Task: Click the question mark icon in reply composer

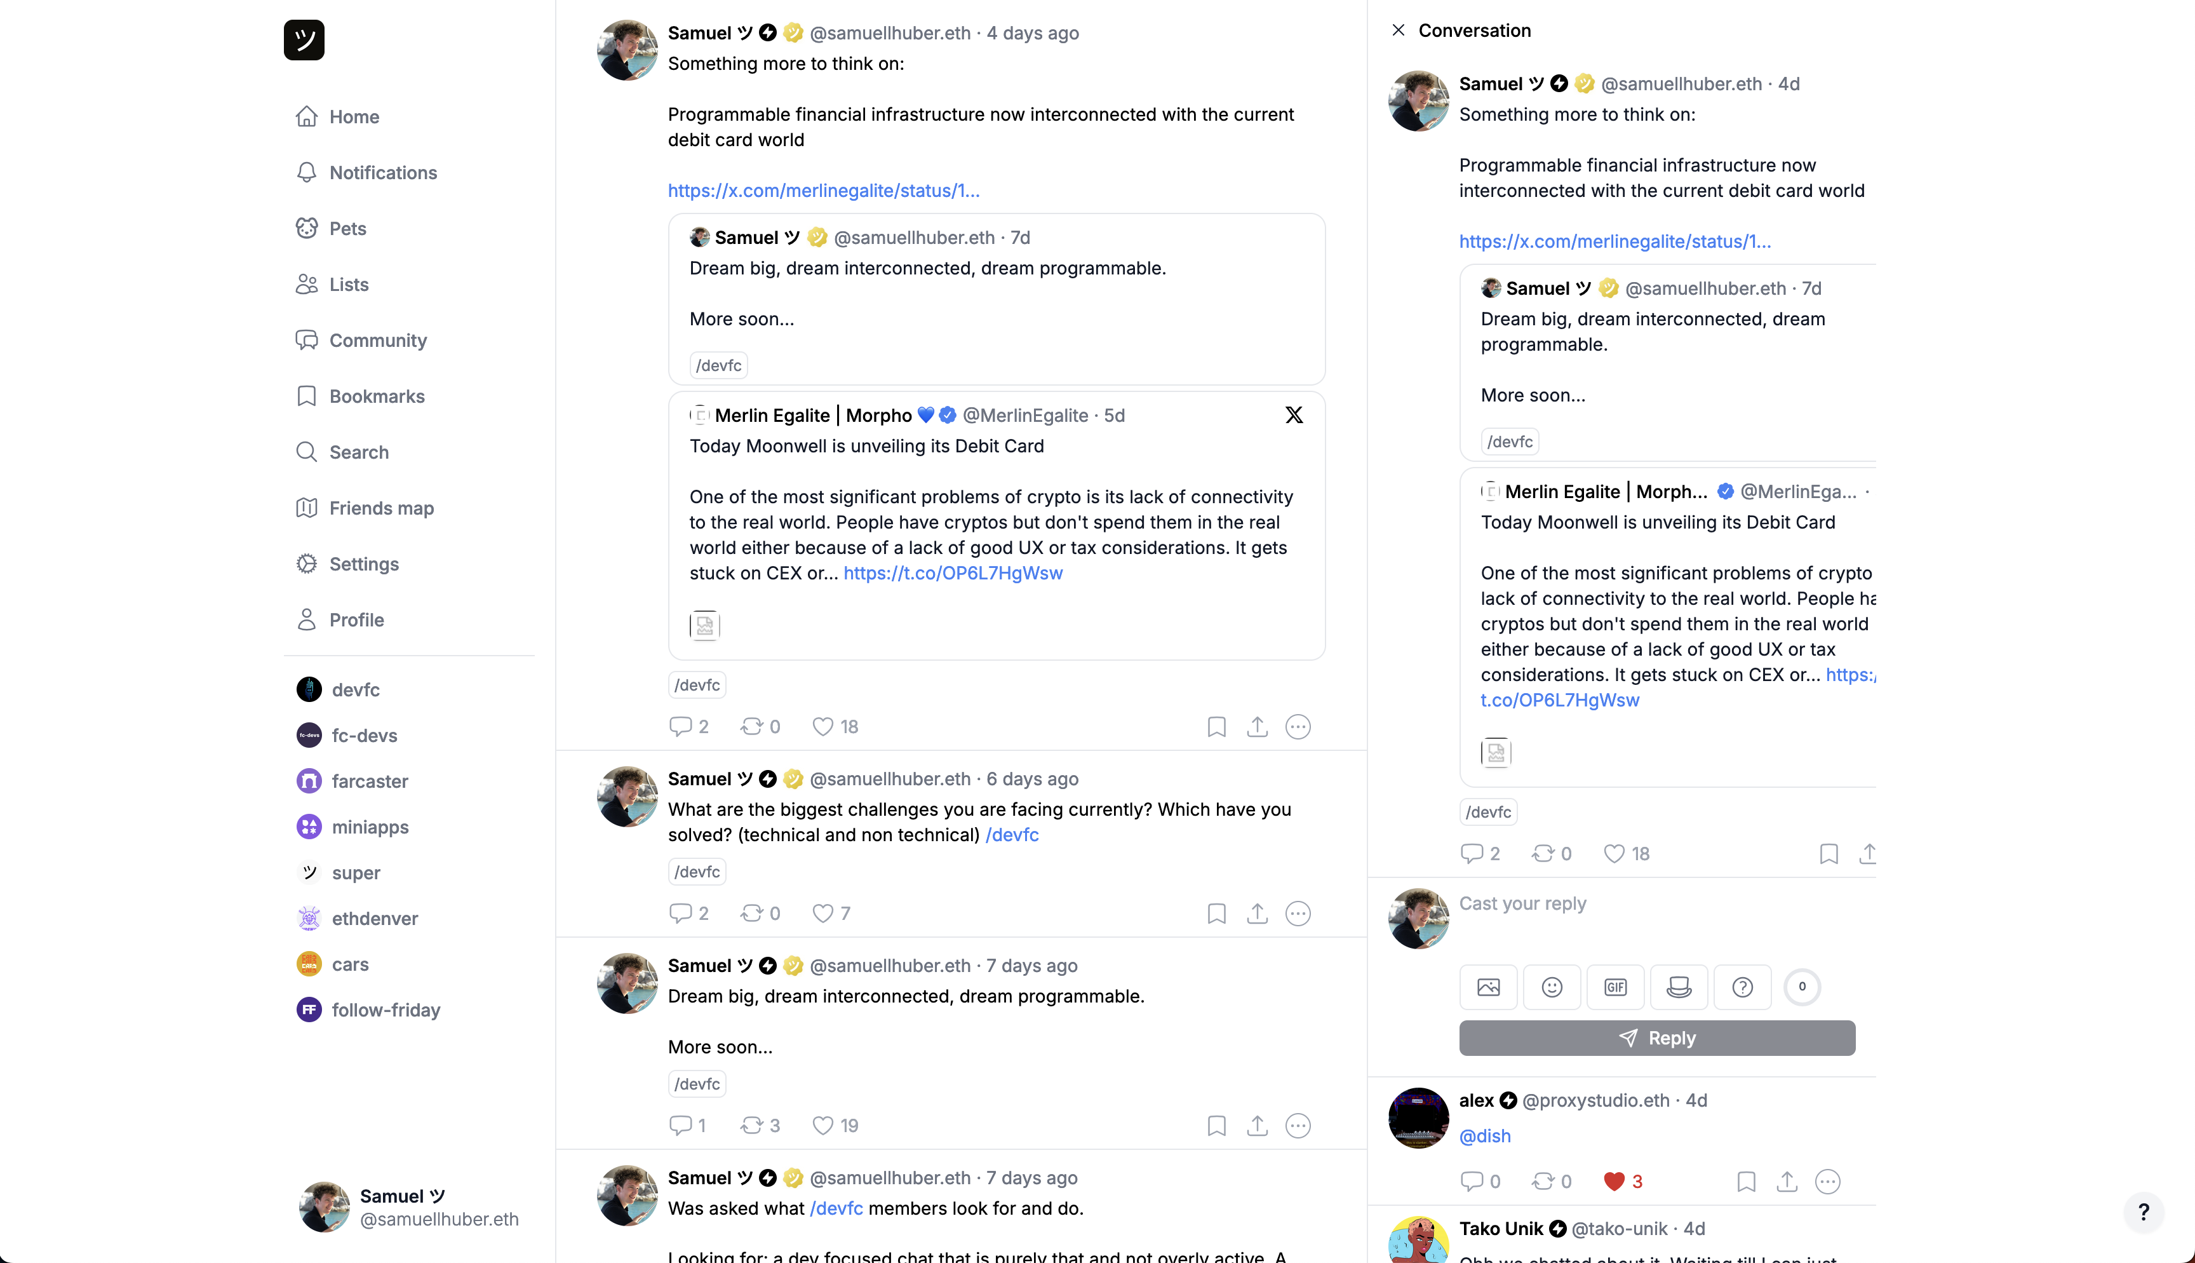Action: (x=1742, y=987)
